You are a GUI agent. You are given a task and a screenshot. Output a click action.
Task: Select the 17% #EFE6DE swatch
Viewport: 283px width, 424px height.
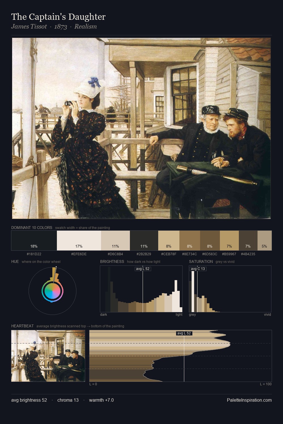79,241
